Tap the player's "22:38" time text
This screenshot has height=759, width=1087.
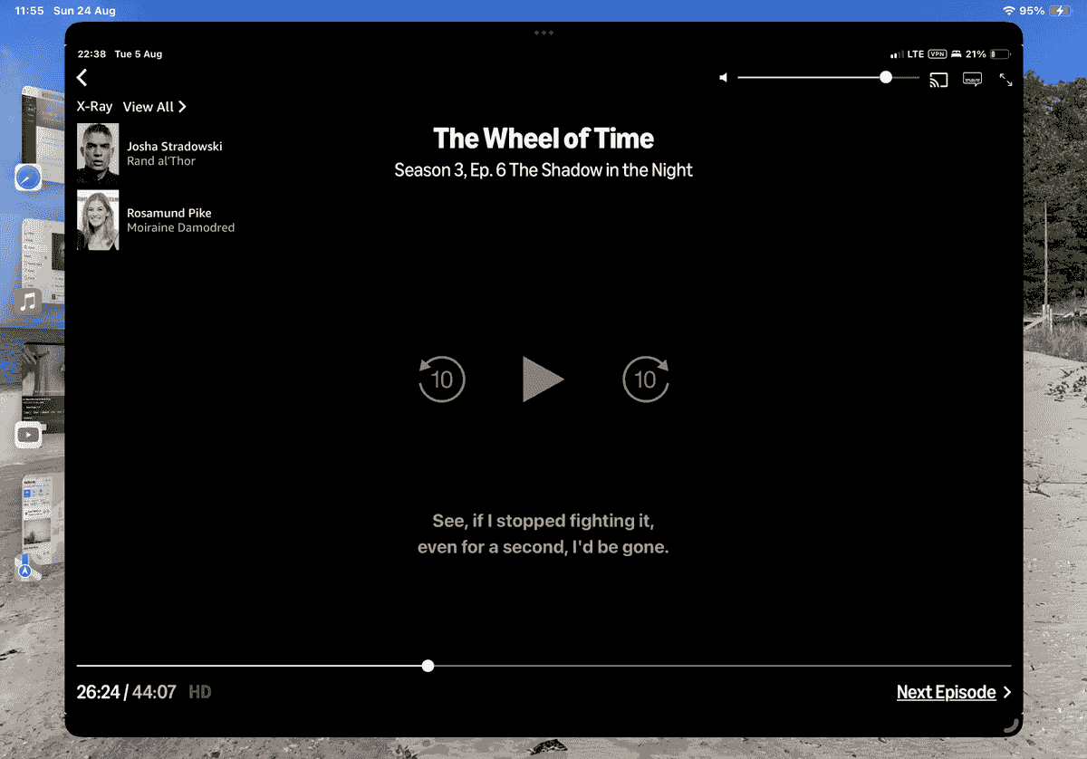(x=91, y=54)
